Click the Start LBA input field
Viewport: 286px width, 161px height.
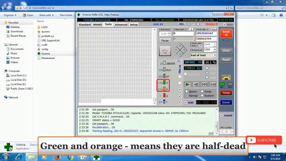183,34
